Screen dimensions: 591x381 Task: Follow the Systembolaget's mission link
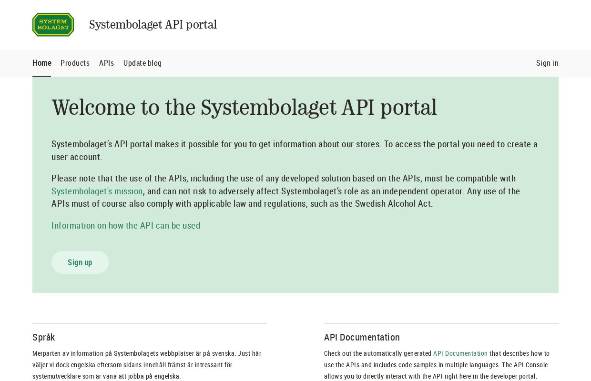tap(97, 191)
